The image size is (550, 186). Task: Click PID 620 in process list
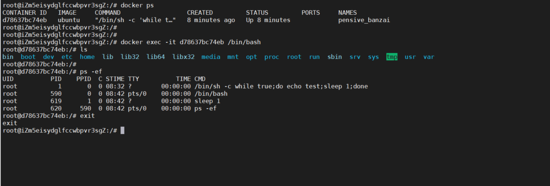point(56,108)
